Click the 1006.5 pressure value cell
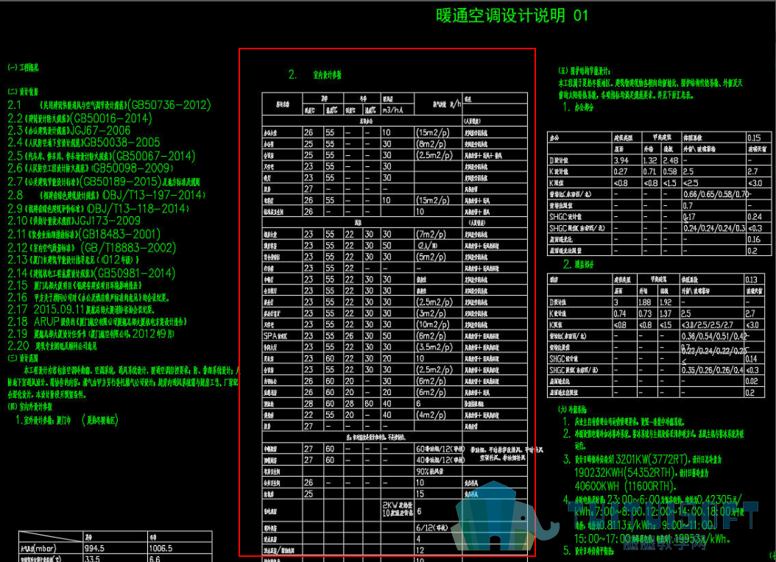The width and height of the screenshot is (776, 562). [180, 548]
